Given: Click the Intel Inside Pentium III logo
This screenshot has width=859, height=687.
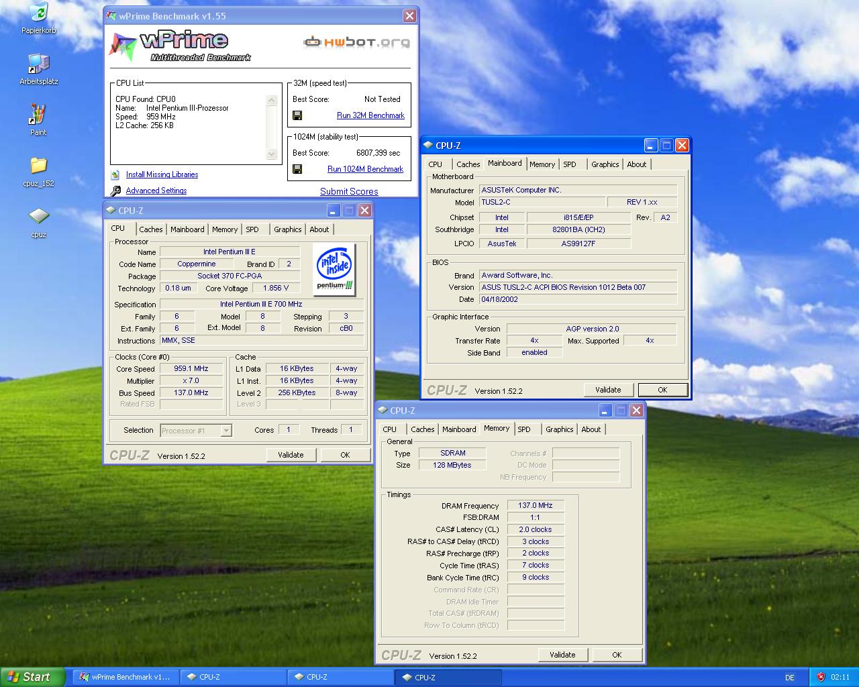Looking at the screenshot, I should [335, 268].
